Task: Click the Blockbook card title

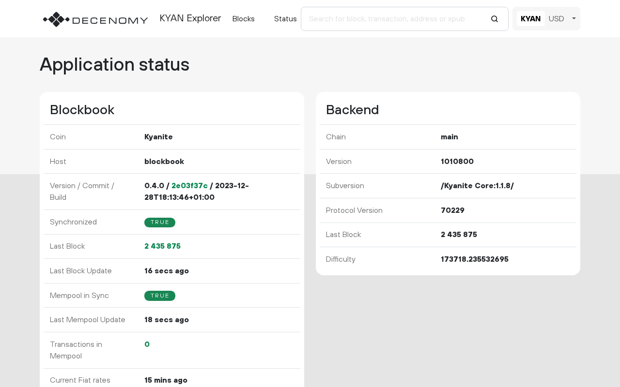Action: point(82,110)
